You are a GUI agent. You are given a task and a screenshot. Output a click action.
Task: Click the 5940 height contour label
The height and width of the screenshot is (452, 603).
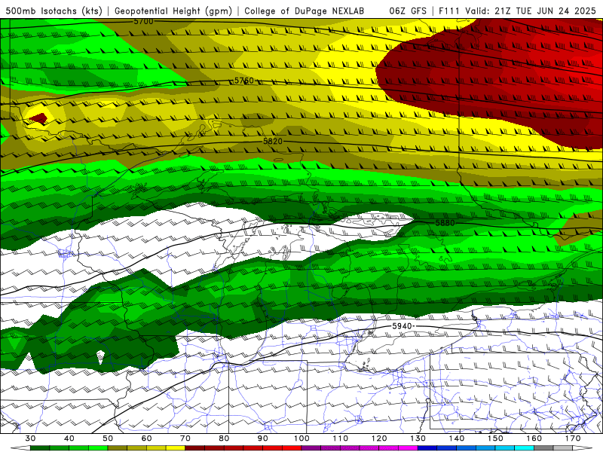point(402,326)
